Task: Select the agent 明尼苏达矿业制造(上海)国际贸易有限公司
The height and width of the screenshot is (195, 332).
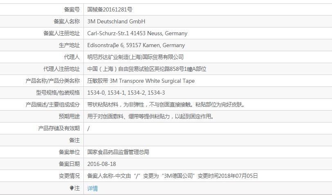Action: (x=135, y=57)
